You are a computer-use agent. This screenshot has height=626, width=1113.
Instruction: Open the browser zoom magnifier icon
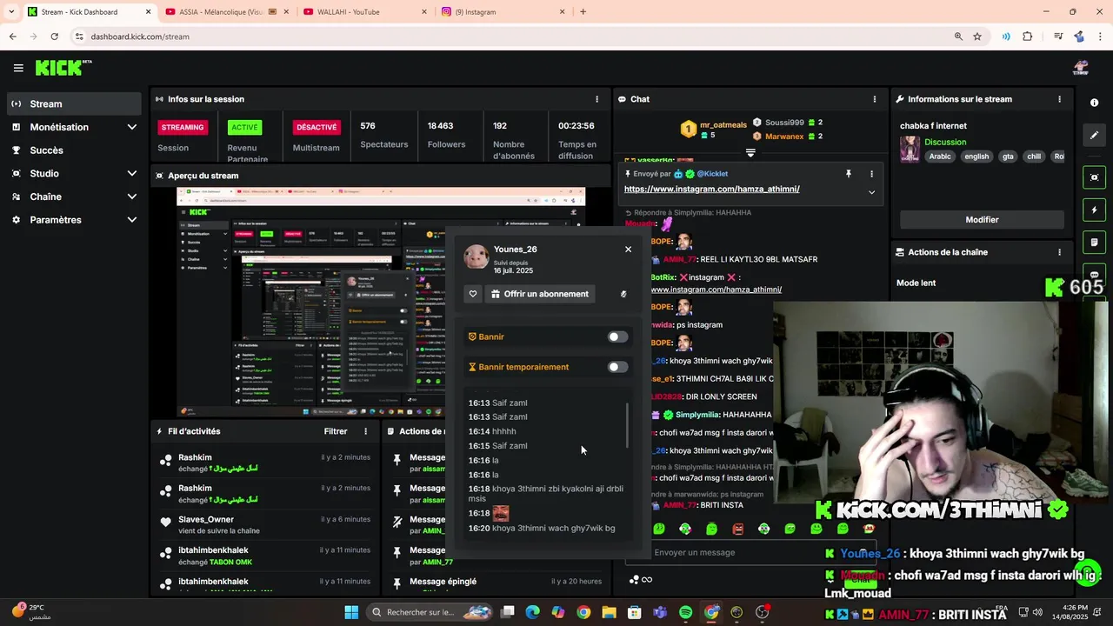coord(958,37)
